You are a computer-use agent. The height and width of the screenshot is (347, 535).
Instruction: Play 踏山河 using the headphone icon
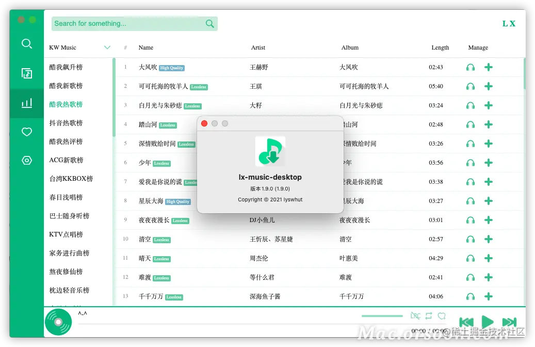click(471, 124)
